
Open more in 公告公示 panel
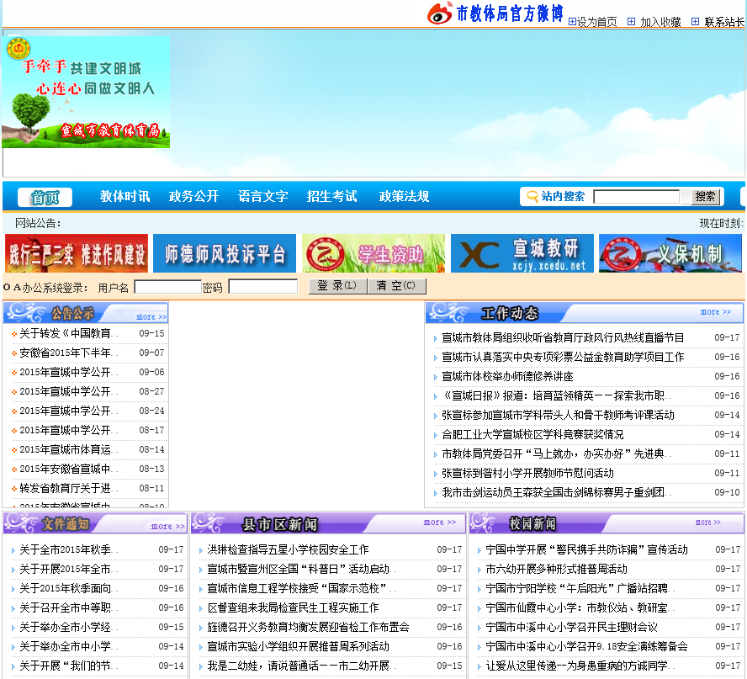point(151,317)
